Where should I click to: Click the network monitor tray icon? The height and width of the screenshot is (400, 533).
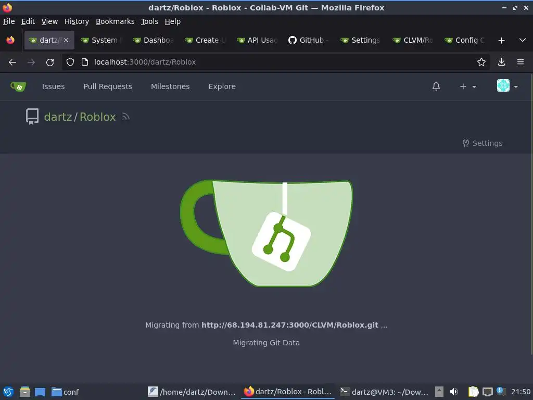tap(488, 392)
